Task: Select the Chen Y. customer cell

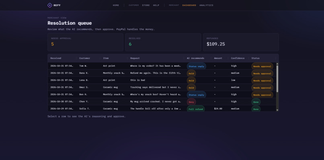Action: pos(84,101)
